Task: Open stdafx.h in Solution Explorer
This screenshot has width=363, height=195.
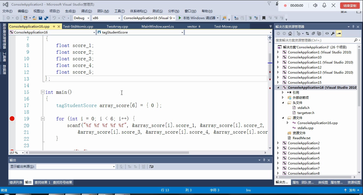Action: (x=303, y=108)
